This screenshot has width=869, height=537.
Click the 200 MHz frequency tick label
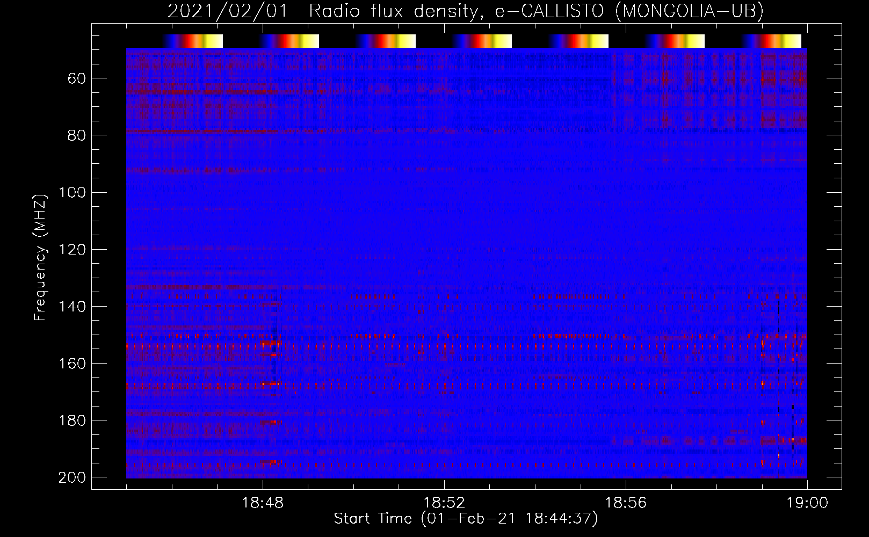tap(72, 477)
